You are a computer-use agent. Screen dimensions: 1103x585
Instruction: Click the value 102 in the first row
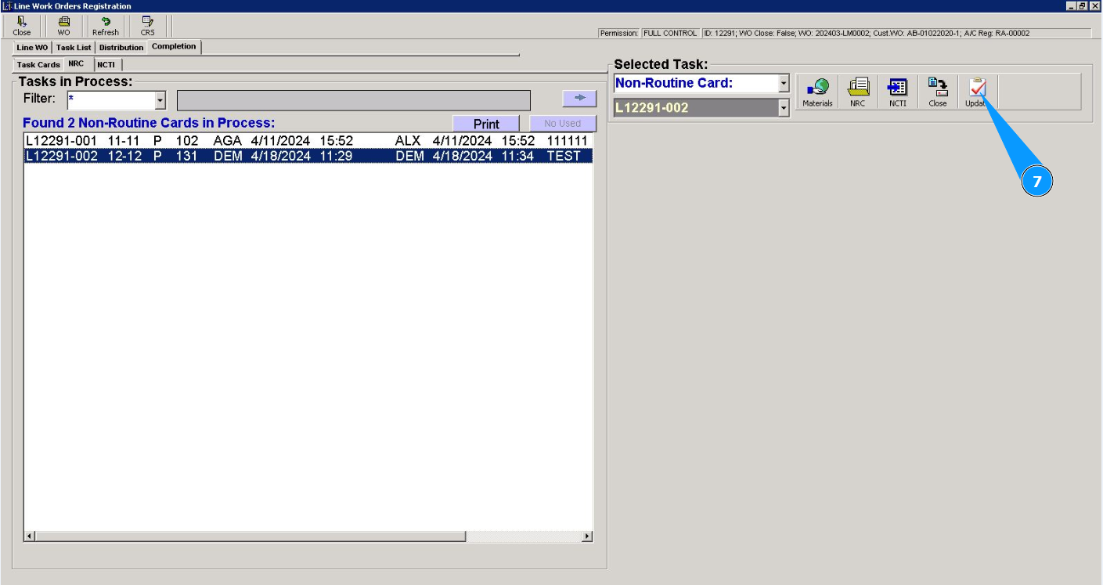pos(187,141)
